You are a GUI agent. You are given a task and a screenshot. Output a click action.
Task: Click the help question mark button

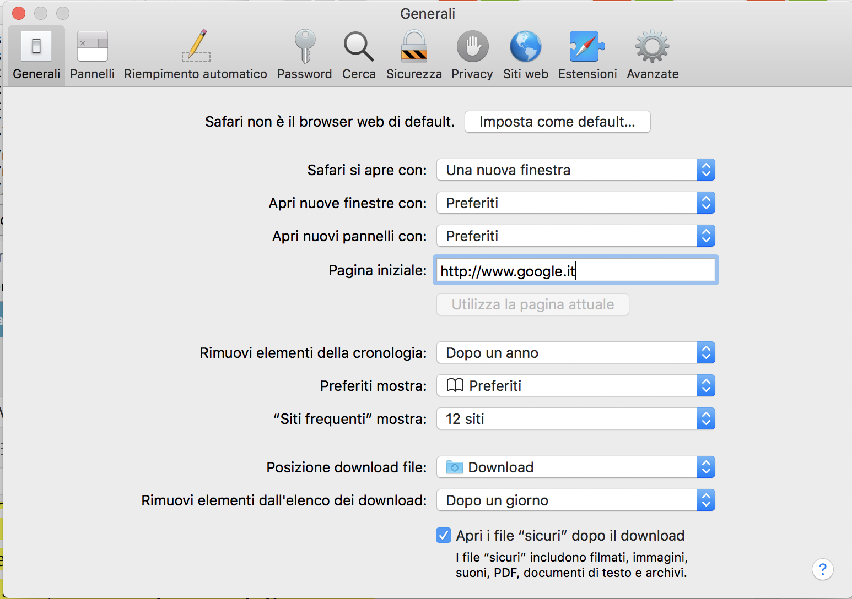(x=822, y=569)
